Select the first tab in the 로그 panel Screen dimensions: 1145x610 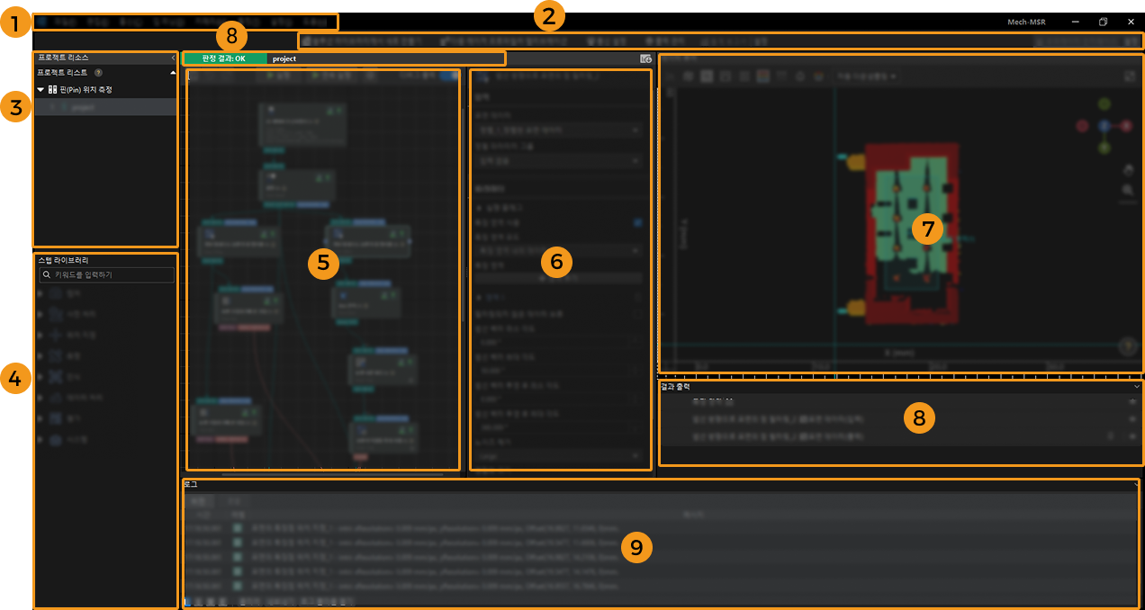(201, 500)
